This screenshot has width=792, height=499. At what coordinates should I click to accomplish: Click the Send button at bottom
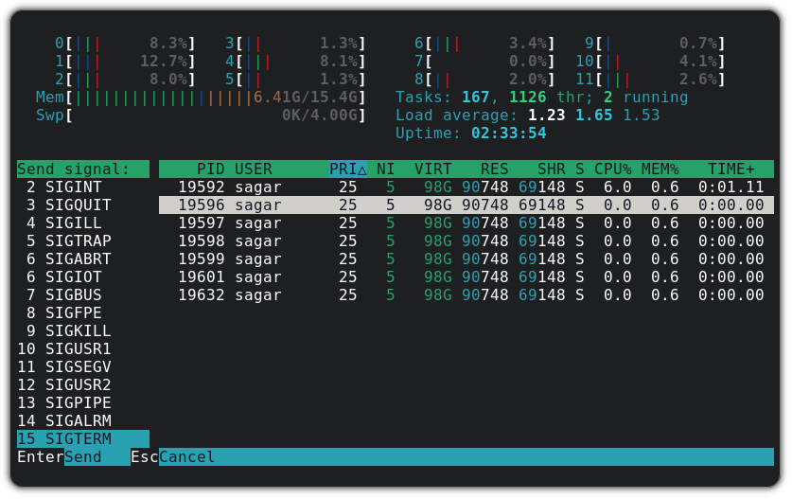click(x=83, y=457)
